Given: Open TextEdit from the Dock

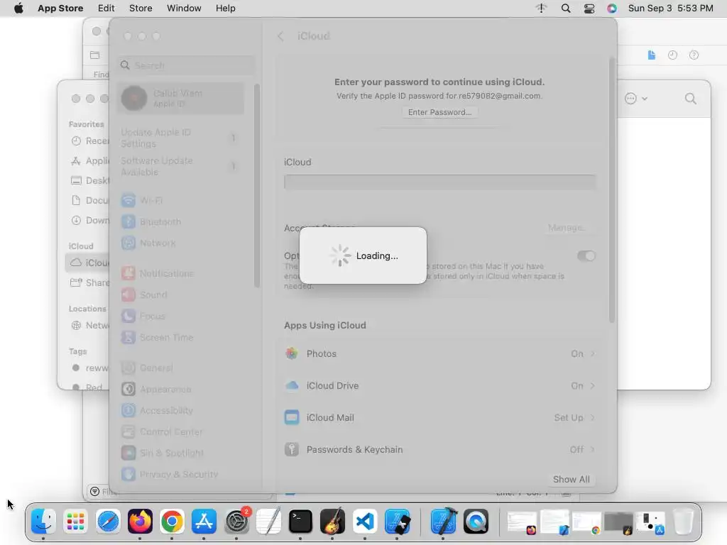Looking at the screenshot, I should click(x=268, y=522).
